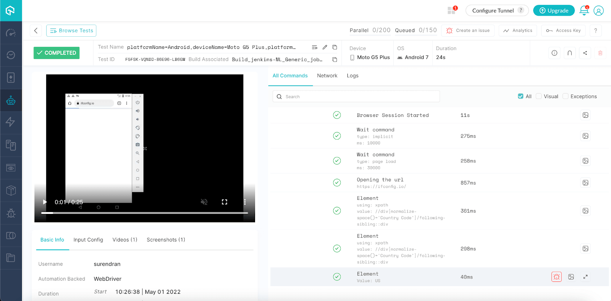The width and height of the screenshot is (611, 301).
Task: Open the notifications bell icon
Action: coord(584,10)
